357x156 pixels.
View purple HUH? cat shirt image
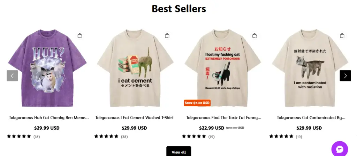[x=47, y=68]
